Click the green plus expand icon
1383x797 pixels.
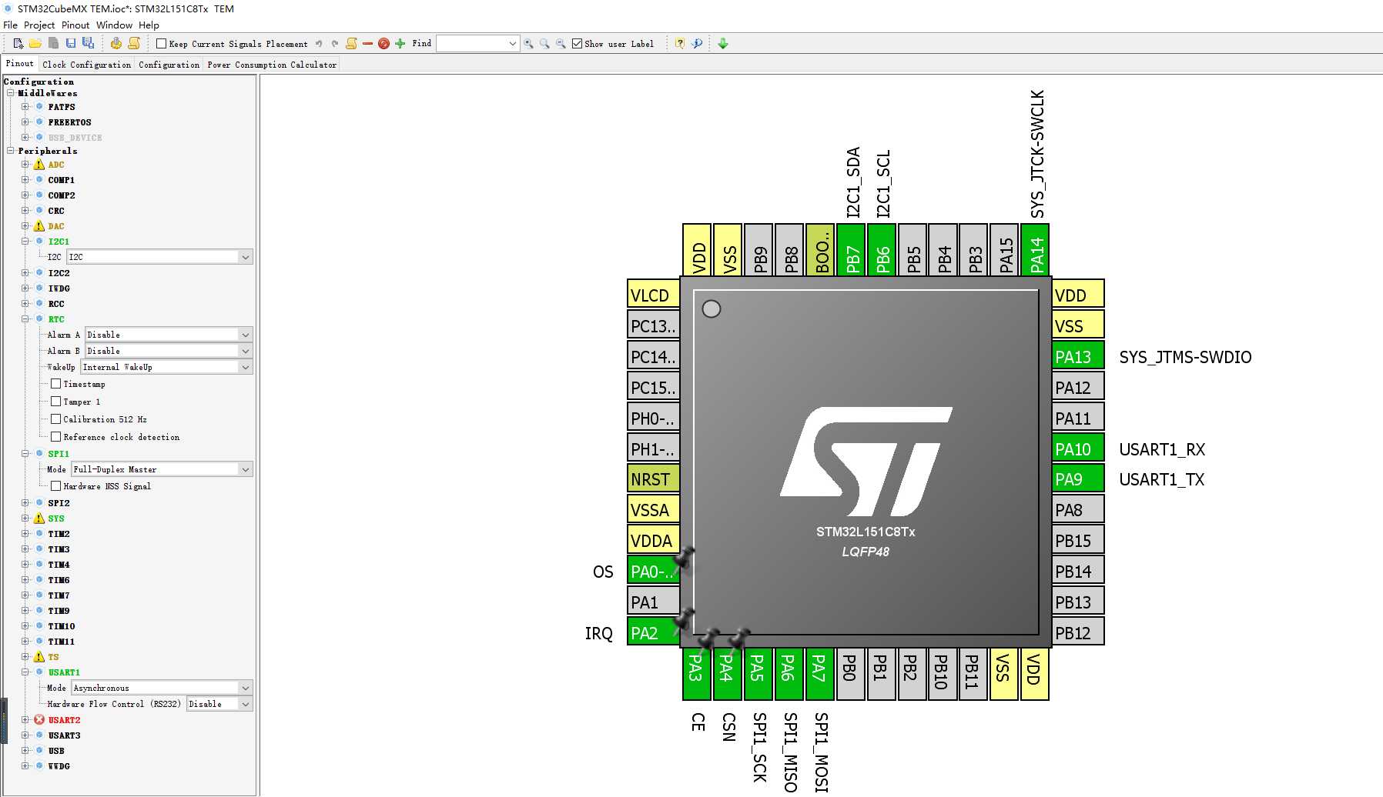click(x=400, y=44)
